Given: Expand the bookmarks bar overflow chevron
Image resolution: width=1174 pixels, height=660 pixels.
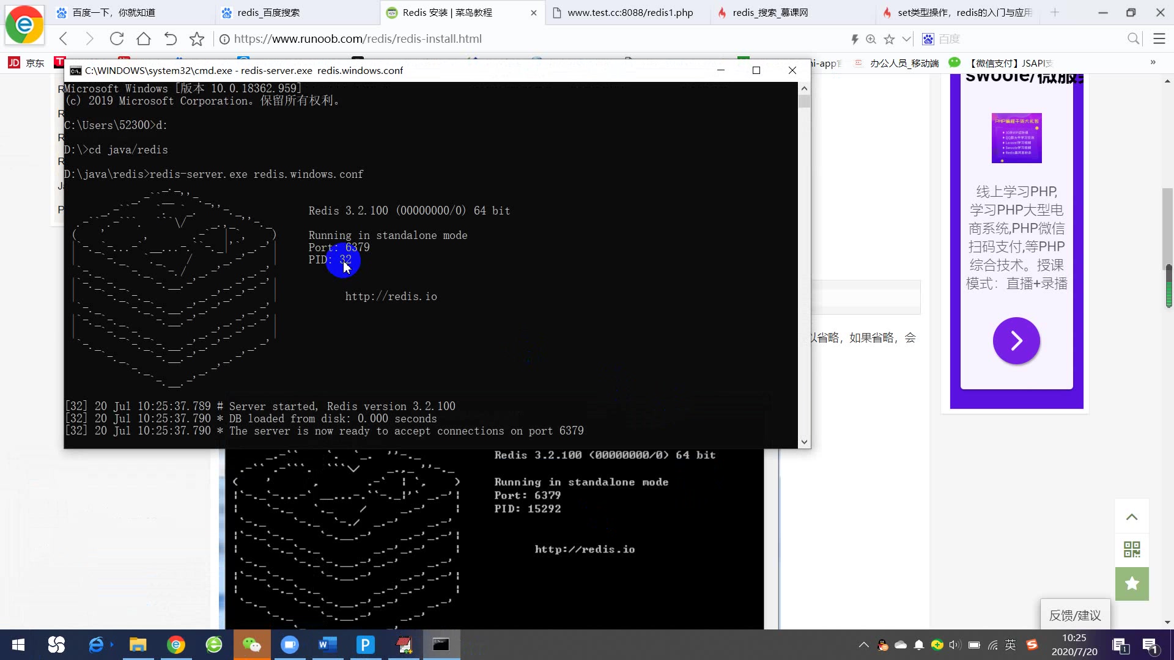Looking at the screenshot, I should (x=1153, y=62).
